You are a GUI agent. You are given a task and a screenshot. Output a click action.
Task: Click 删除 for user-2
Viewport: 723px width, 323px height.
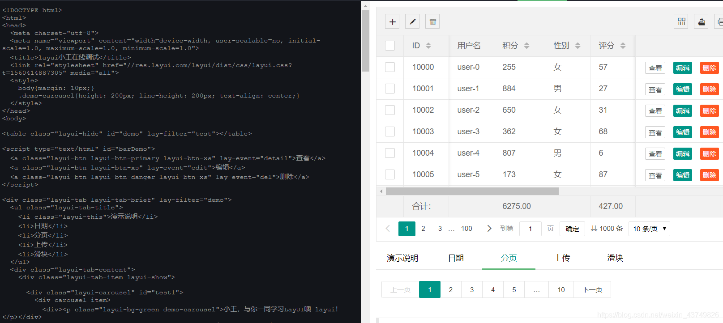pos(710,111)
